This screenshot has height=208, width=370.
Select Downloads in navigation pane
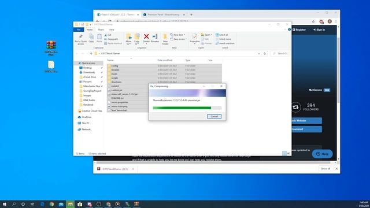click(x=88, y=72)
